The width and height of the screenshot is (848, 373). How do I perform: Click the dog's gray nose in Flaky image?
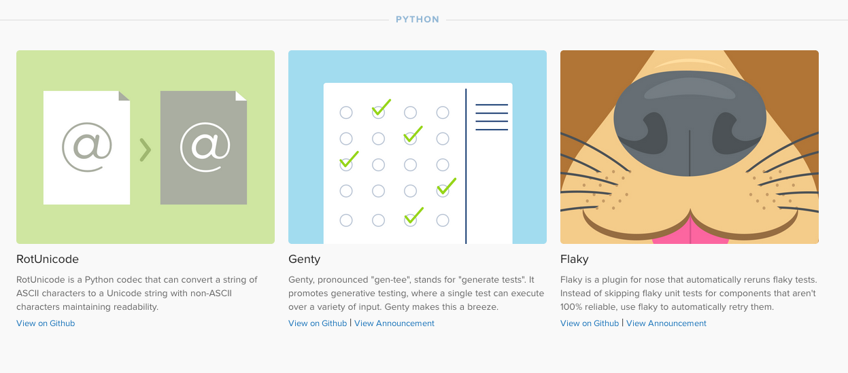click(x=690, y=124)
